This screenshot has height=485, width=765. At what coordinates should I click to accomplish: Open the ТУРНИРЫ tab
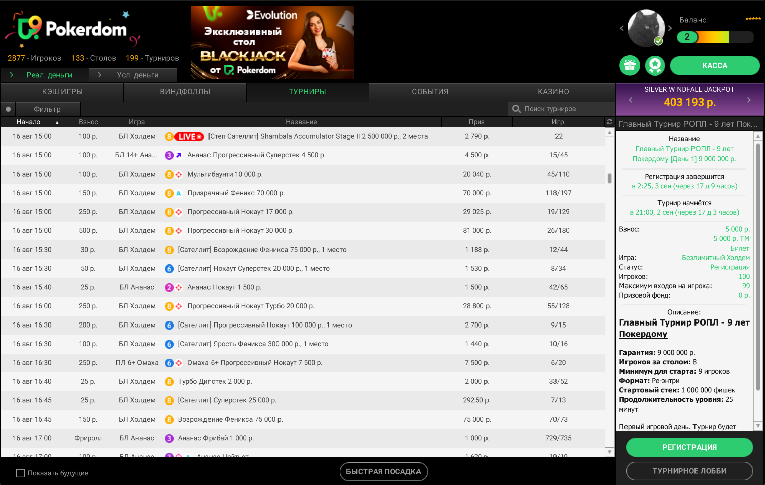click(307, 92)
